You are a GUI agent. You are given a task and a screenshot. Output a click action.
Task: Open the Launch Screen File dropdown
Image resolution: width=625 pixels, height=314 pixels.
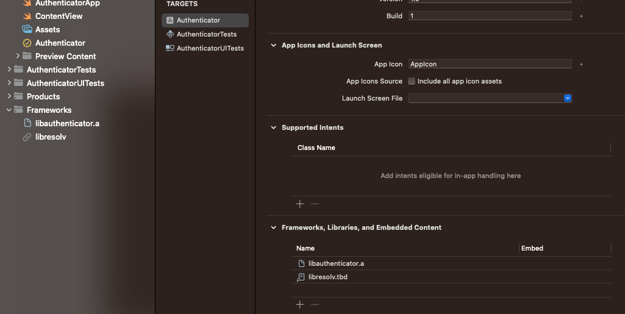coord(567,98)
